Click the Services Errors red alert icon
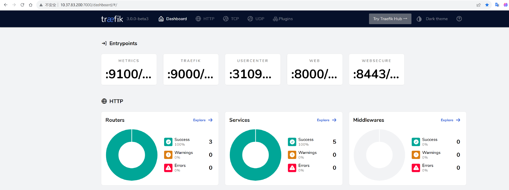Screen dimensions: 509x190 (x=292, y=168)
